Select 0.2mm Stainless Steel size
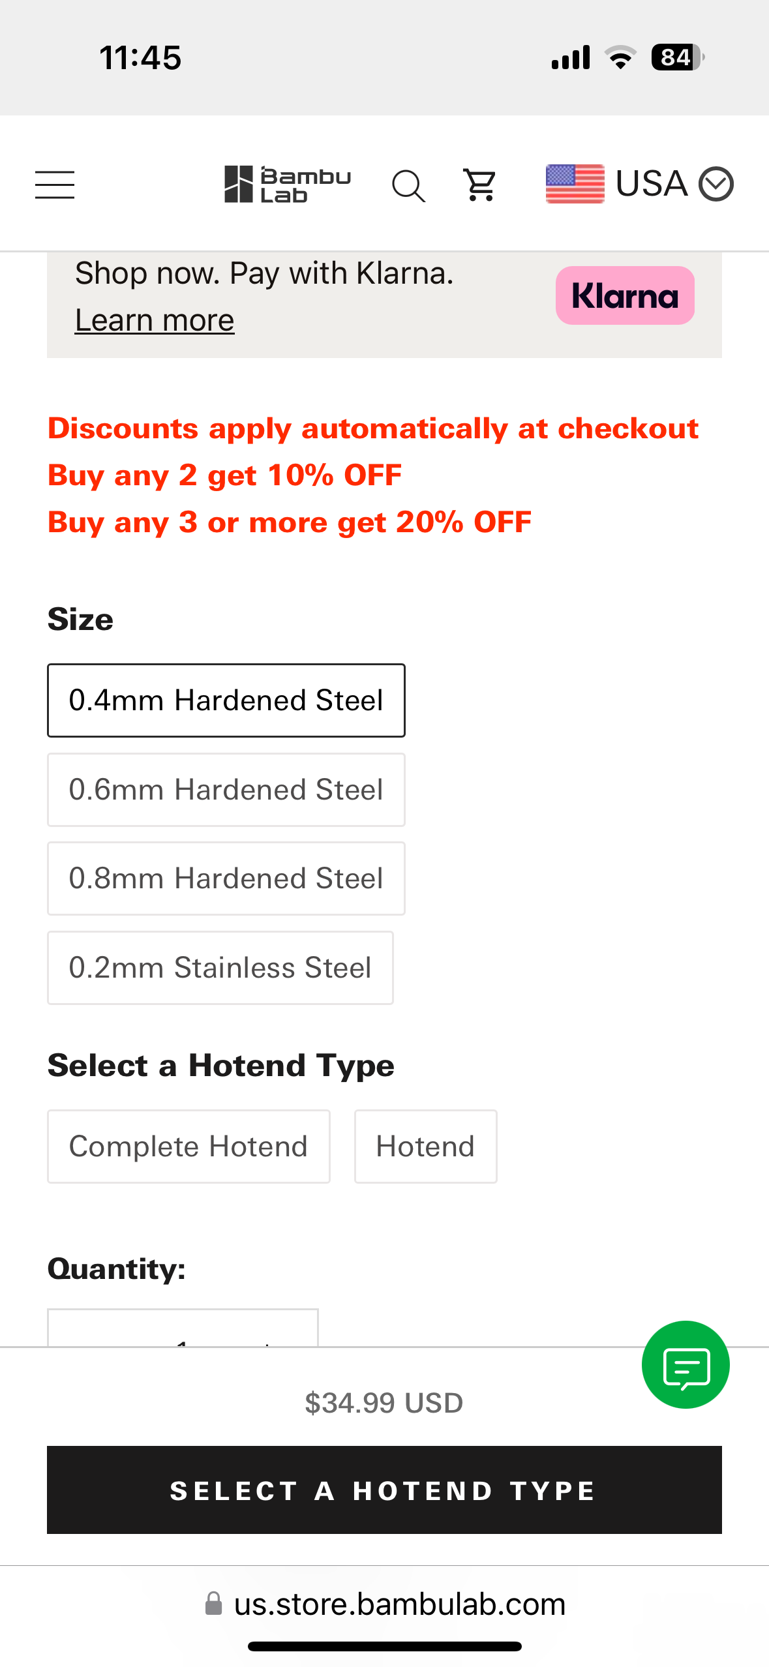 click(220, 968)
